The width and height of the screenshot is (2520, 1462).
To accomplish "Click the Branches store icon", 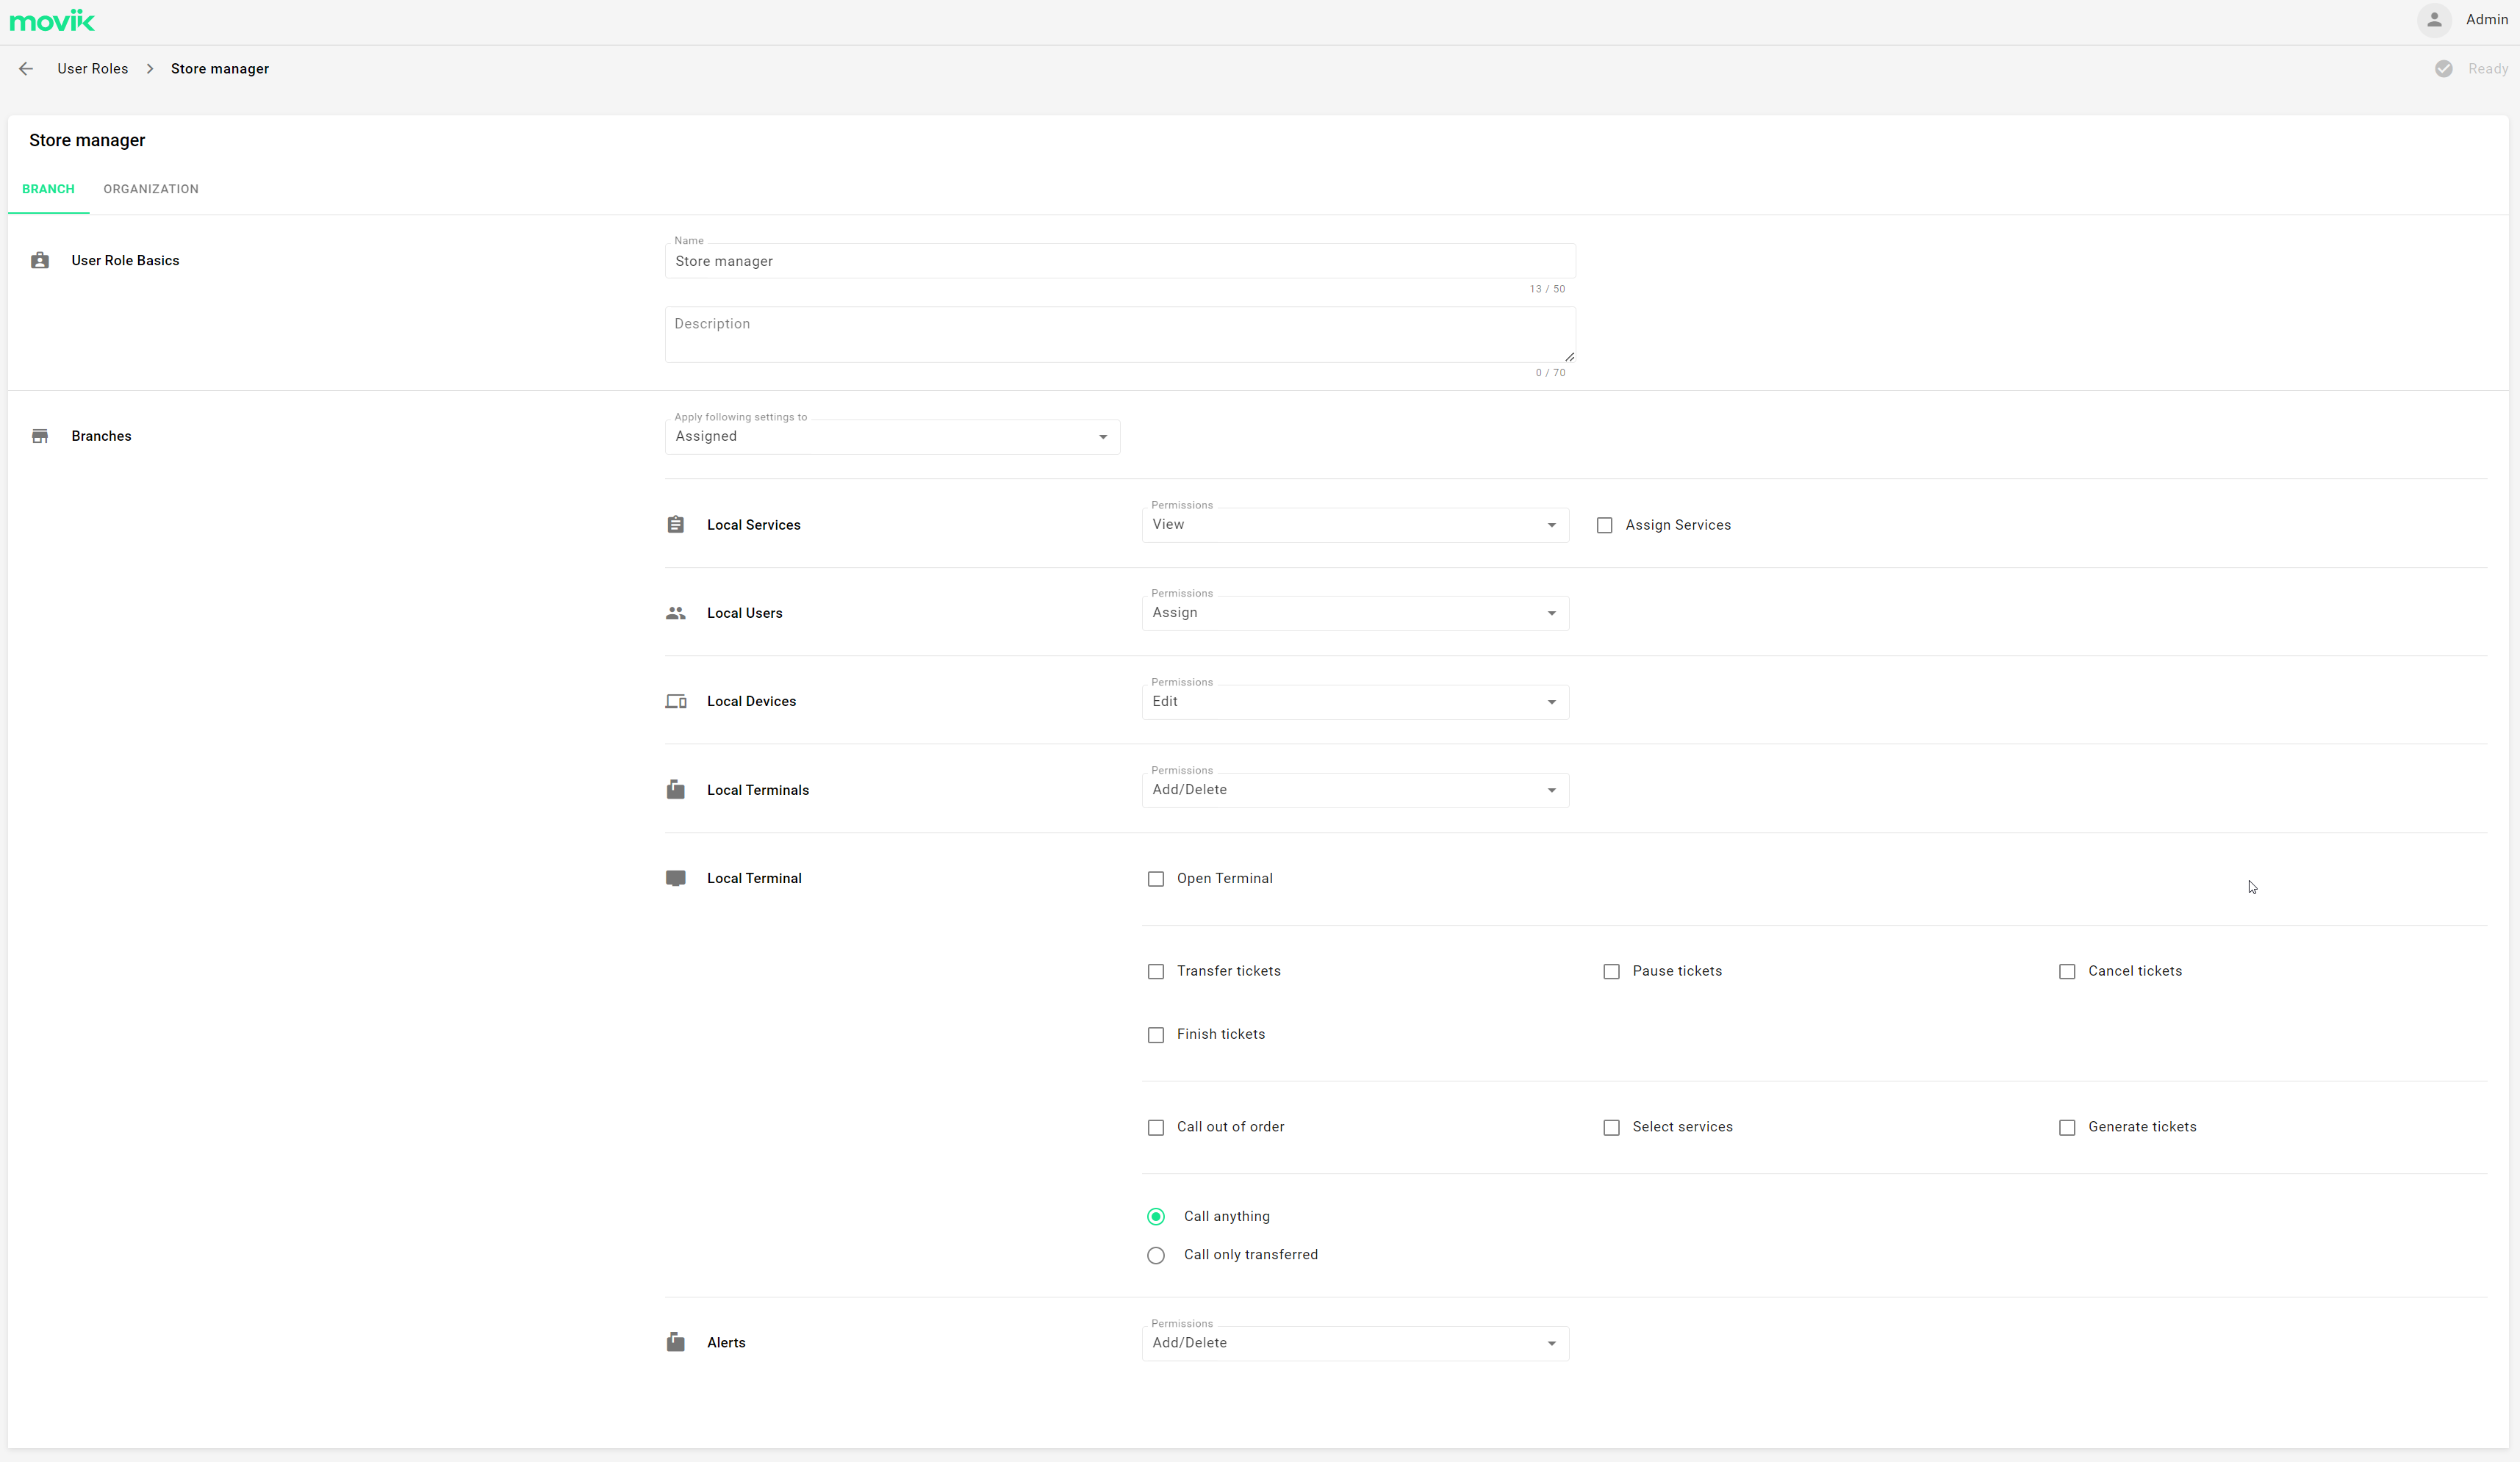I will (x=40, y=436).
